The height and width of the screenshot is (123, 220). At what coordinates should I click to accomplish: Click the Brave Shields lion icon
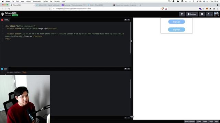point(163,9)
